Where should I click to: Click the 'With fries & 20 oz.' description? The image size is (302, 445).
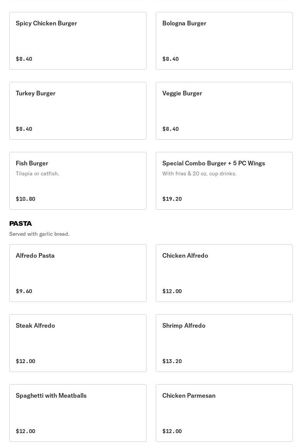tap(199, 173)
